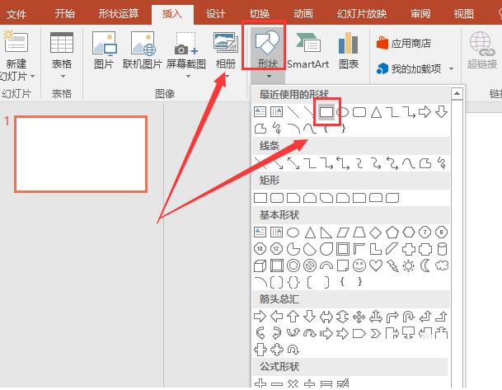Viewport: 502px width, 390px height.
Task: Pick down arrow in recently used shapes
Action: 441,112
